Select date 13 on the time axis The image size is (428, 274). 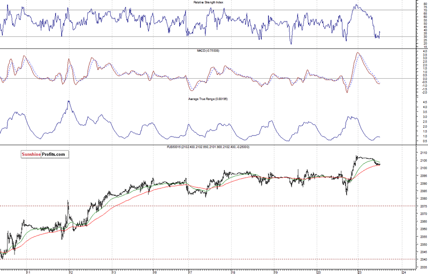coord(113,271)
